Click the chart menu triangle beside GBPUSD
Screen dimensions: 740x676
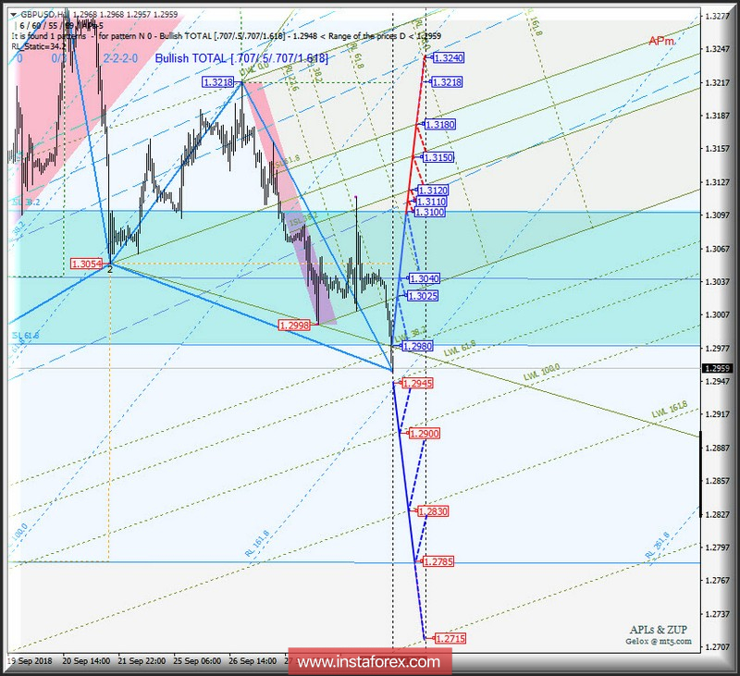[14, 15]
